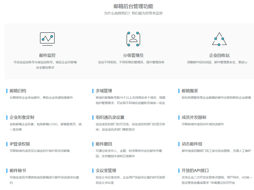Select the 开放的API接口 heading
The width and height of the screenshot is (254, 190).
click(x=195, y=171)
